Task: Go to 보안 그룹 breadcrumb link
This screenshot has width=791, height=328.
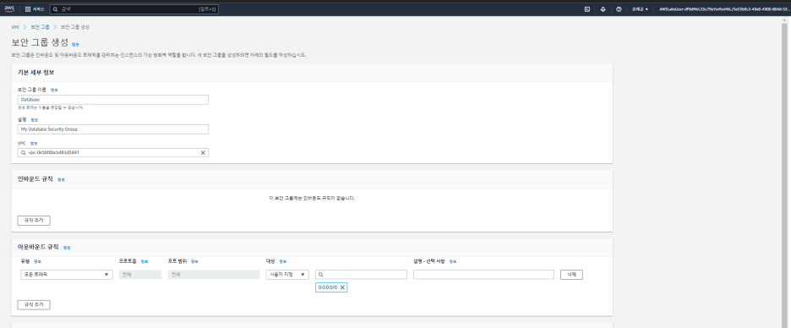Action: click(40, 27)
